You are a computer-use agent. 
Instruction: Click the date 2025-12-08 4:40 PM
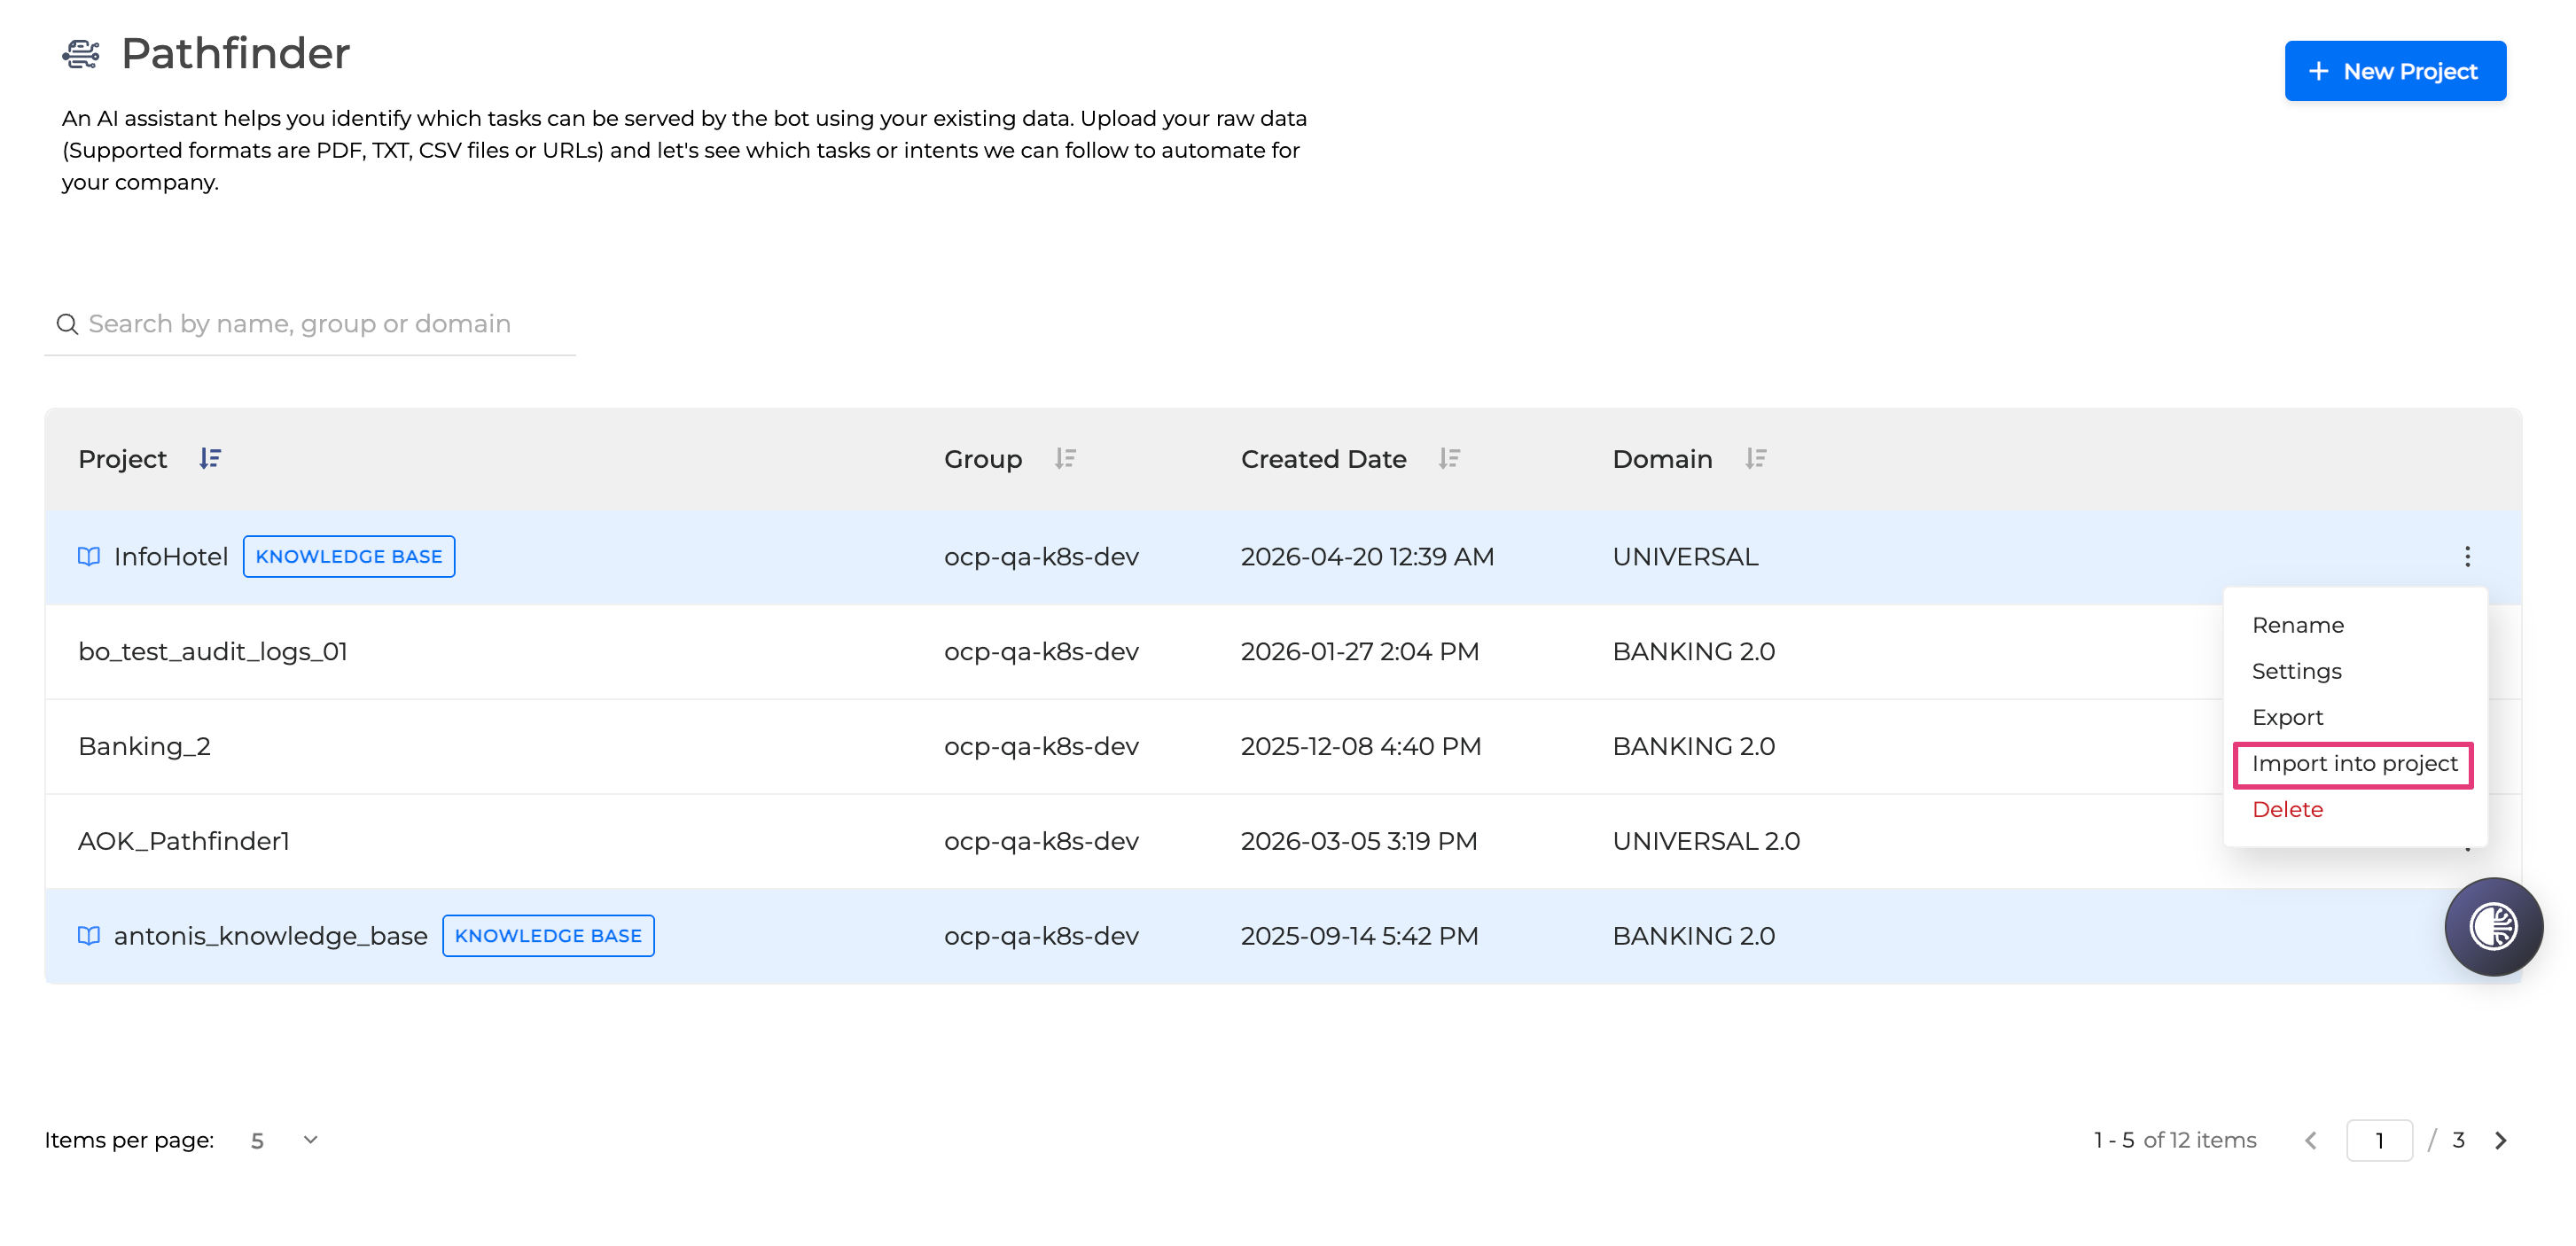[x=1360, y=747]
